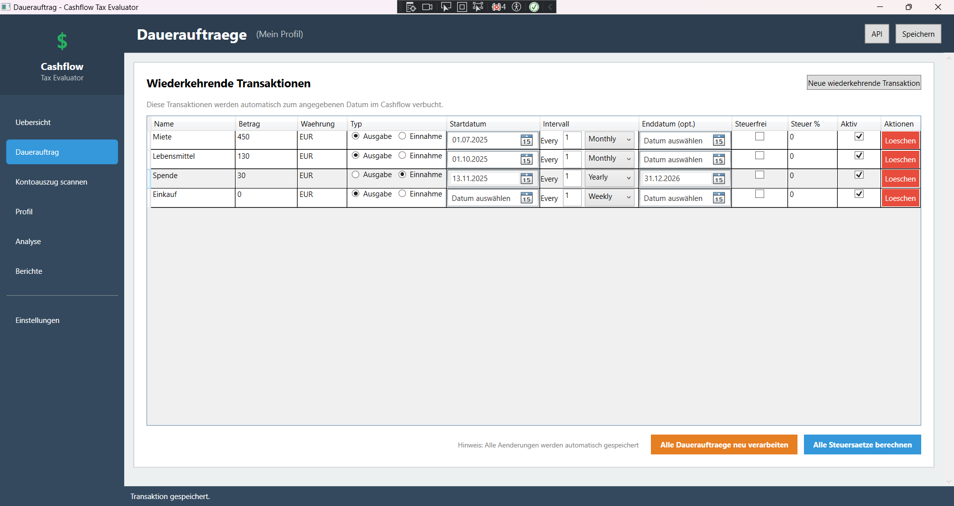The height and width of the screenshot is (506, 954).
Task: Click the error count badge showing 4
Action: pos(498,7)
